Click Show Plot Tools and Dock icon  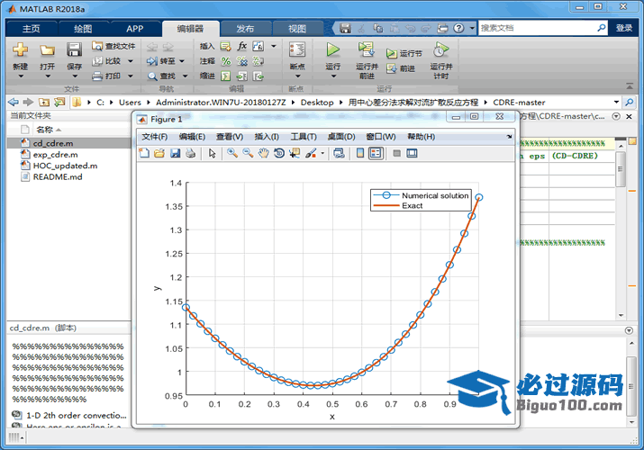tap(412, 153)
